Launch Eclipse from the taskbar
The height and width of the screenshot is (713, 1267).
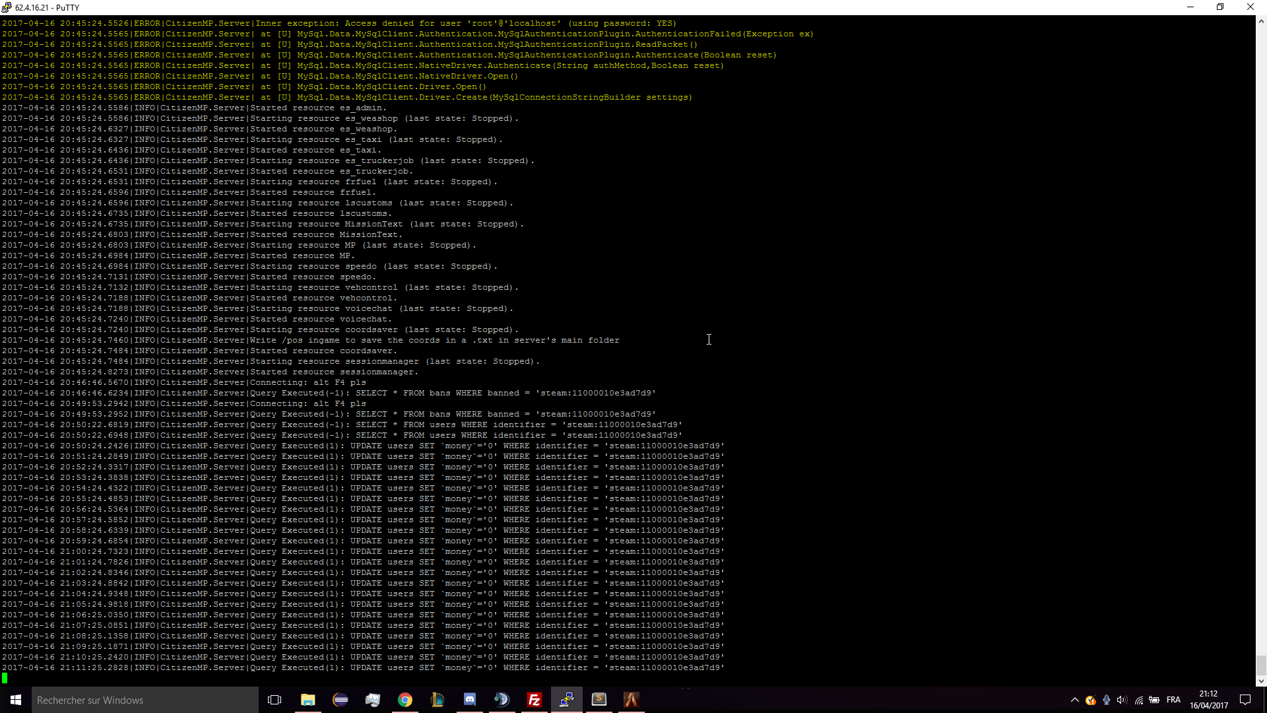(341, 700)
